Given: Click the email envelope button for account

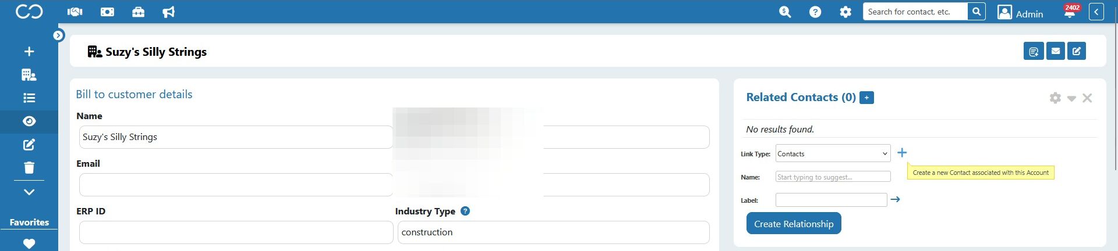Looking at the screenshot, I should pyautogui.click(x=1055, y=51).
